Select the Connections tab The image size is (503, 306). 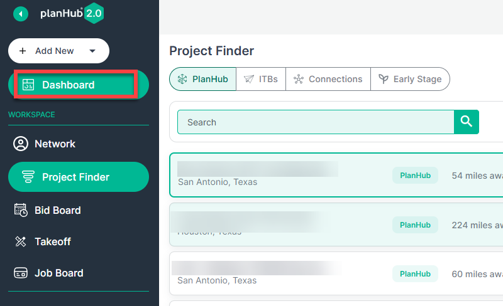(328, 79)
